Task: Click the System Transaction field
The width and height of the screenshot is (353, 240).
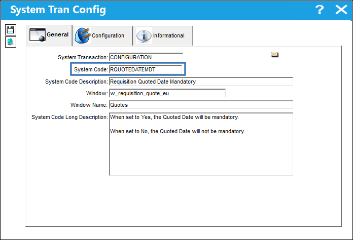Action: pyautogui.click(x=146, y=57)
